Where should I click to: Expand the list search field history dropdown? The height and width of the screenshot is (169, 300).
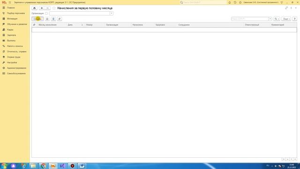coord(270,19)
